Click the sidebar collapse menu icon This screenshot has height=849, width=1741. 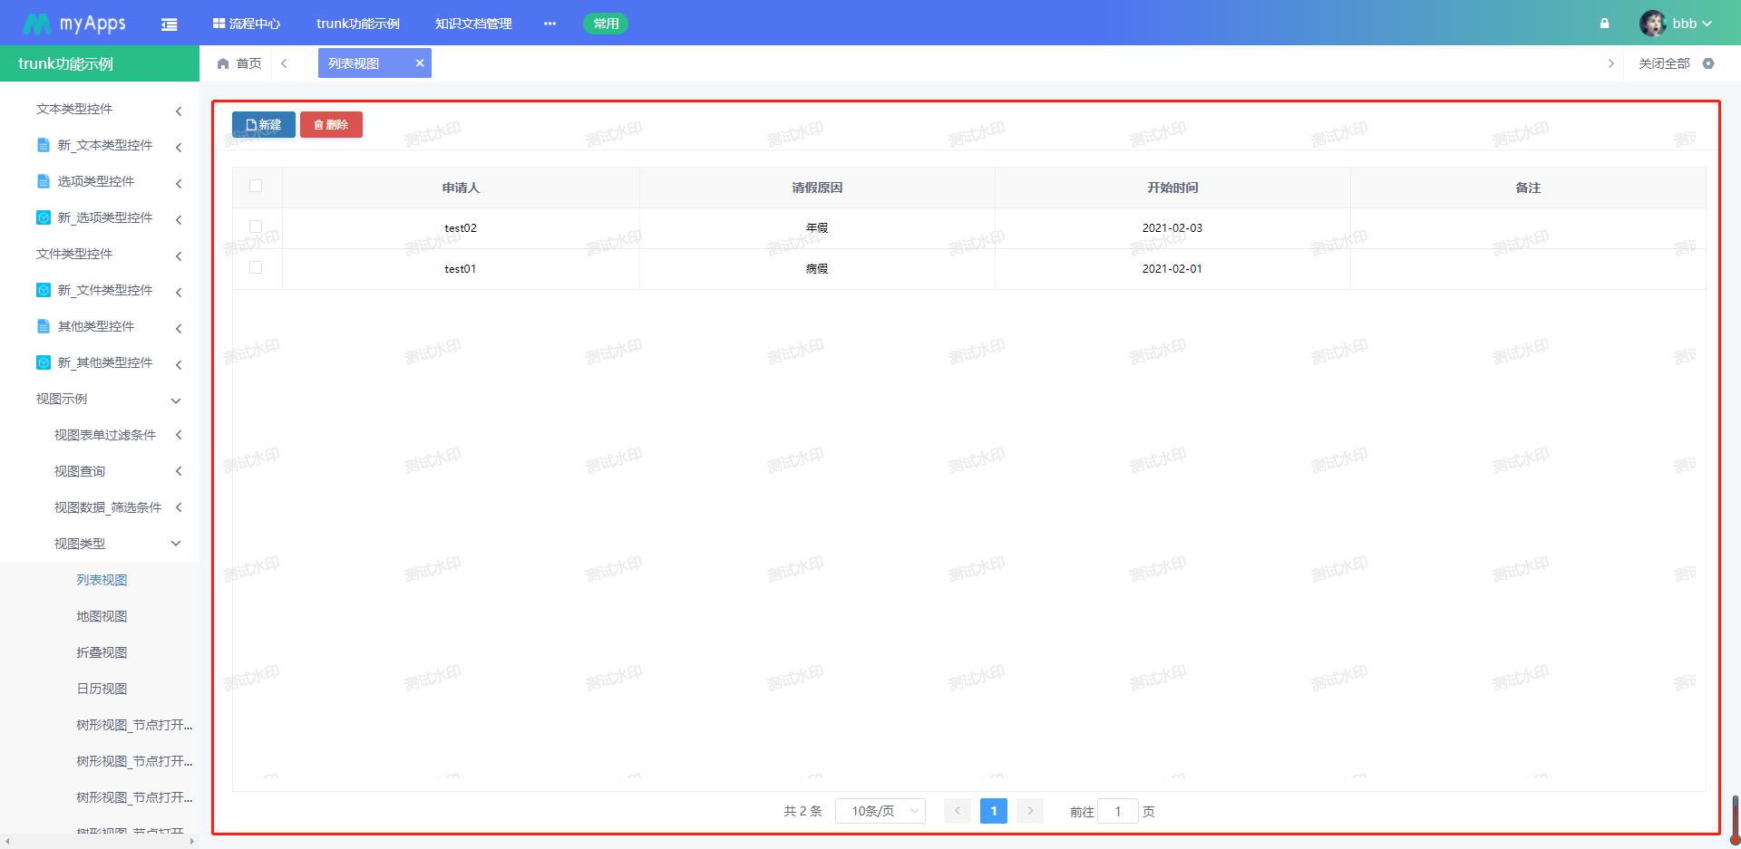169,24
